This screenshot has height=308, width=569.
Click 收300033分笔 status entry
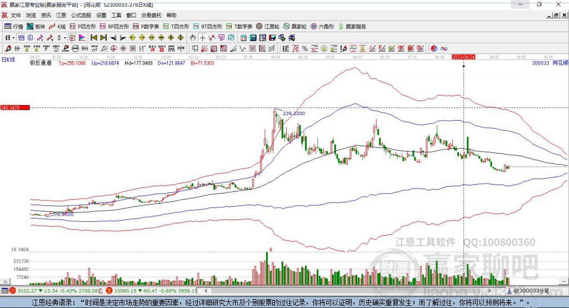(528, 291)
